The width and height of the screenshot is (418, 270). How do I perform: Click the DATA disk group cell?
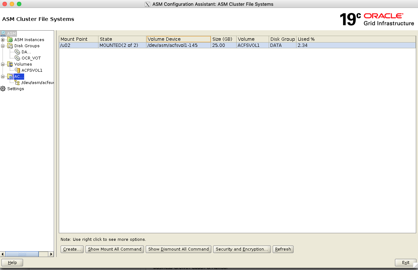click(x=283, y=45)
